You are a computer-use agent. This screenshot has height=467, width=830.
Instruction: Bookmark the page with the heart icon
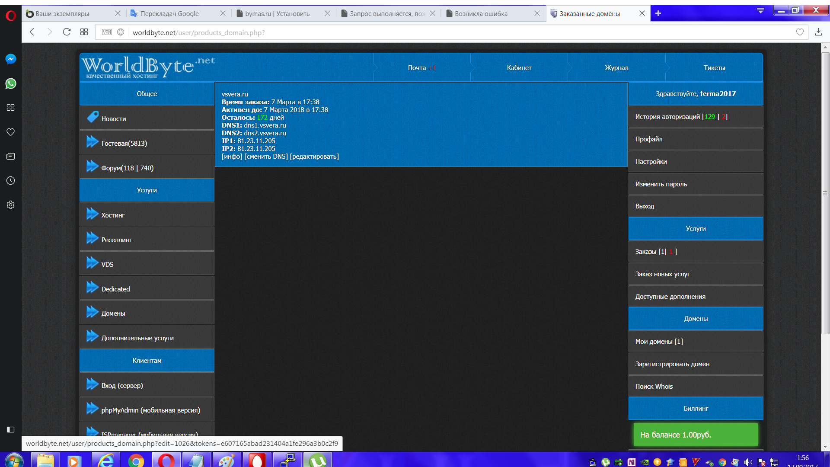pyautogui.click(x=800, y=32)
